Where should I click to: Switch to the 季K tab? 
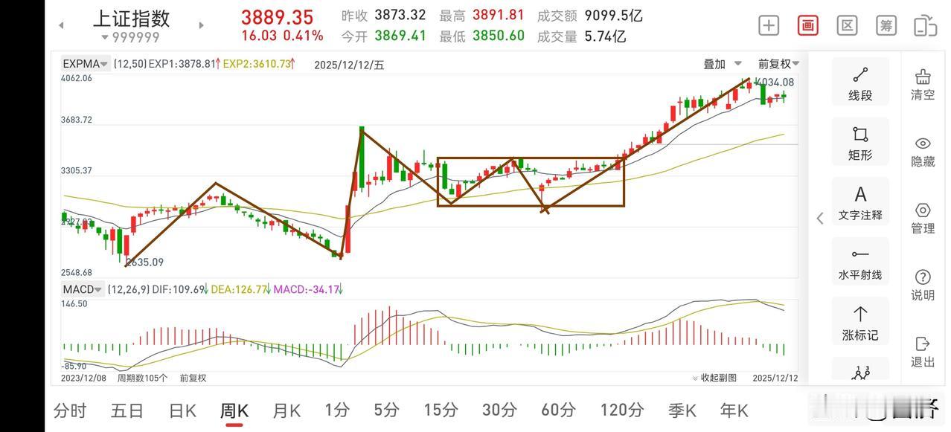click(682, 410)
